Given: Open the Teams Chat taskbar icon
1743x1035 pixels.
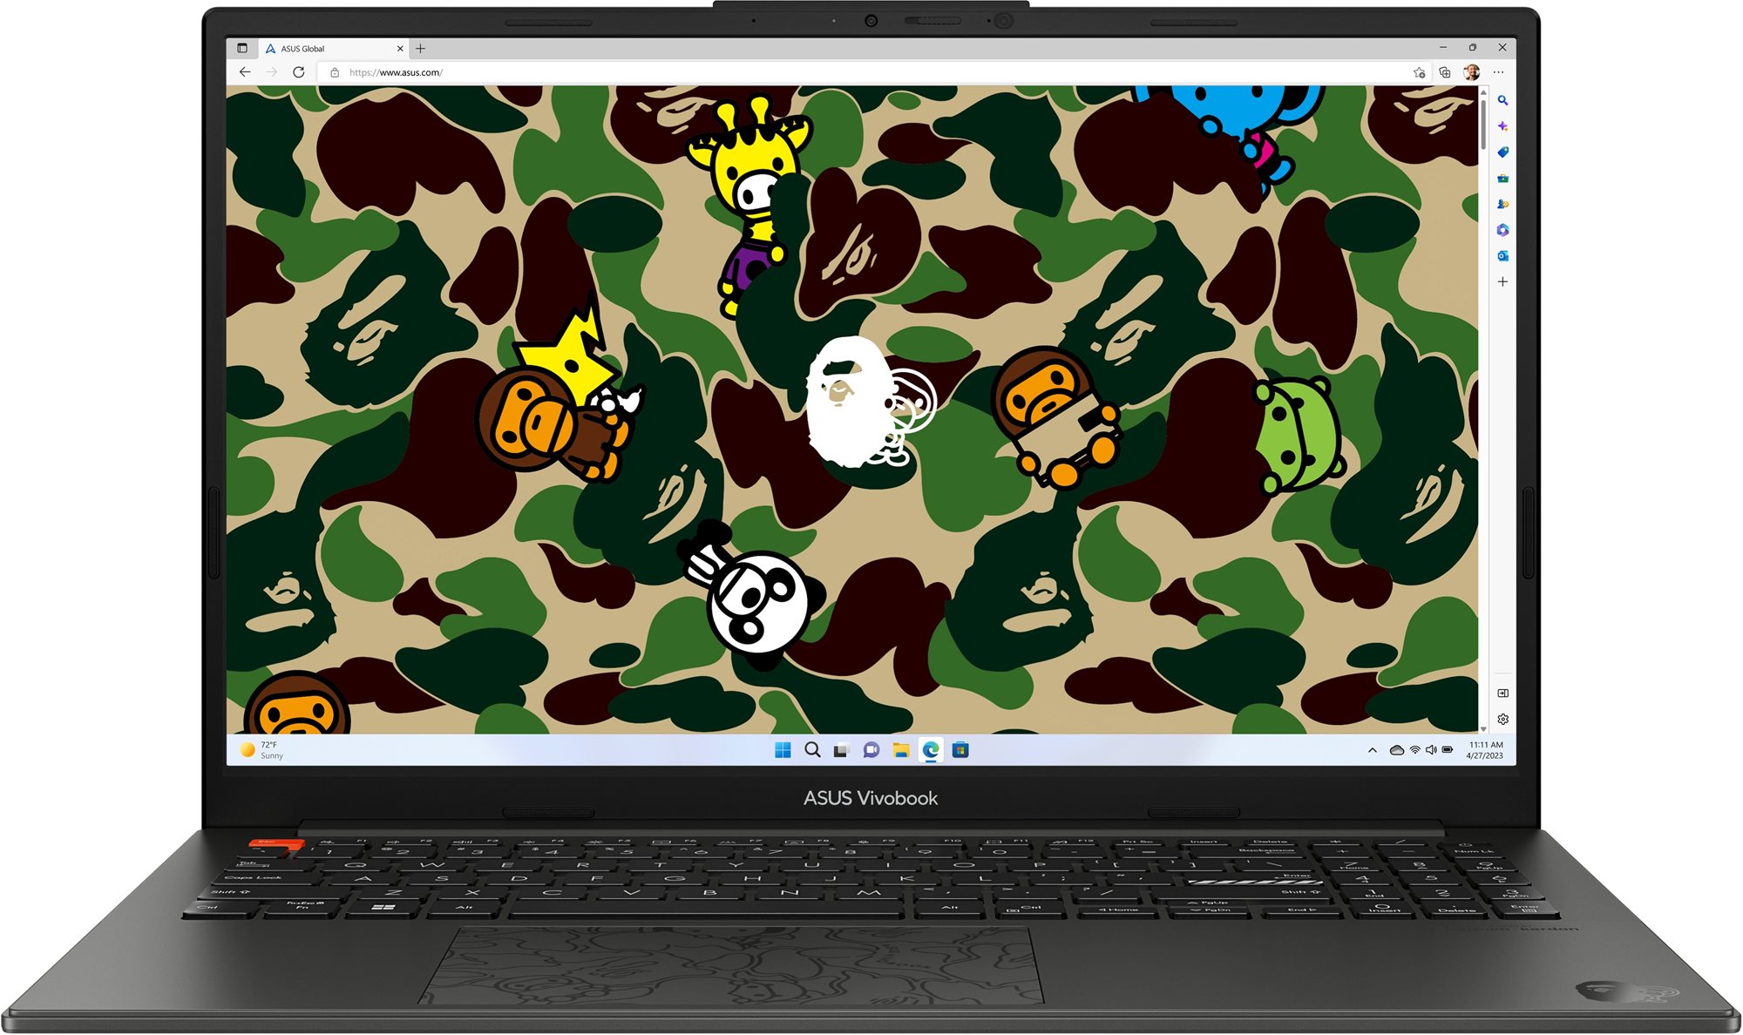Looking at the screenshot, I should coord(871,750).
